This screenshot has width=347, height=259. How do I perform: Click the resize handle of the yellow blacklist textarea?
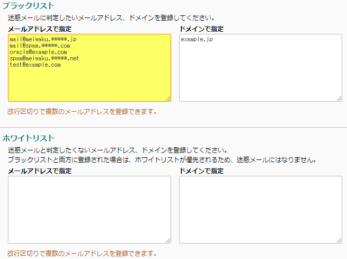click(168, 98)
